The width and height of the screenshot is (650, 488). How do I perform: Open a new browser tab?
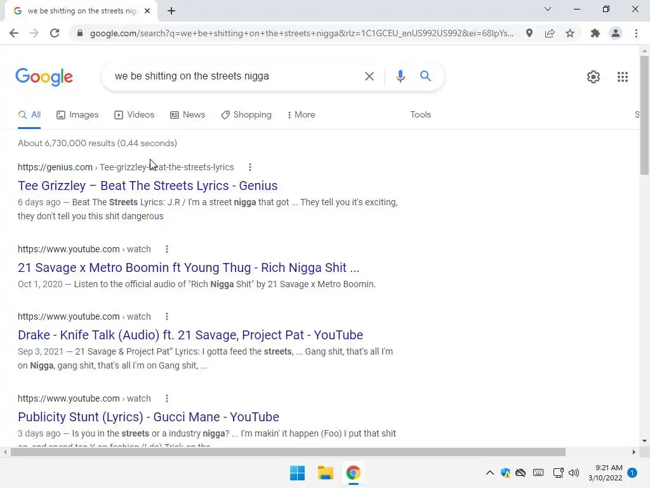[x=171, y=11]
